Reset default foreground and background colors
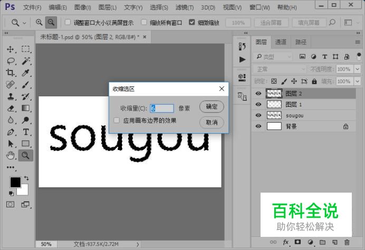The height and width of the screenshot is (250, 365). coord(11,193)
